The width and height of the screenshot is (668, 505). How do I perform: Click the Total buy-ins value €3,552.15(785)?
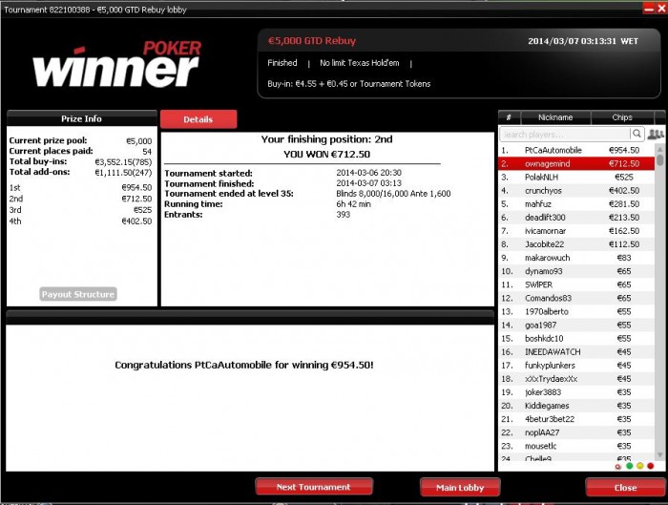tap(123, 161)
